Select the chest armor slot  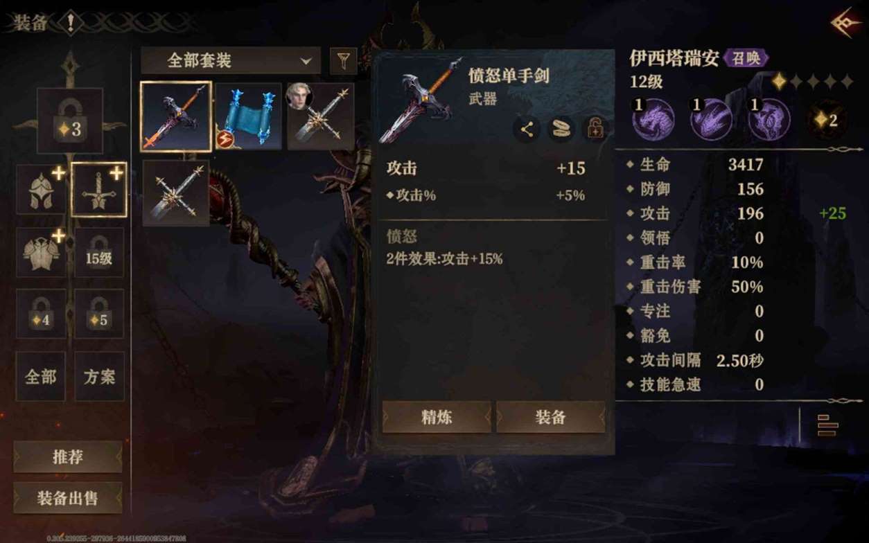[42, 253]
